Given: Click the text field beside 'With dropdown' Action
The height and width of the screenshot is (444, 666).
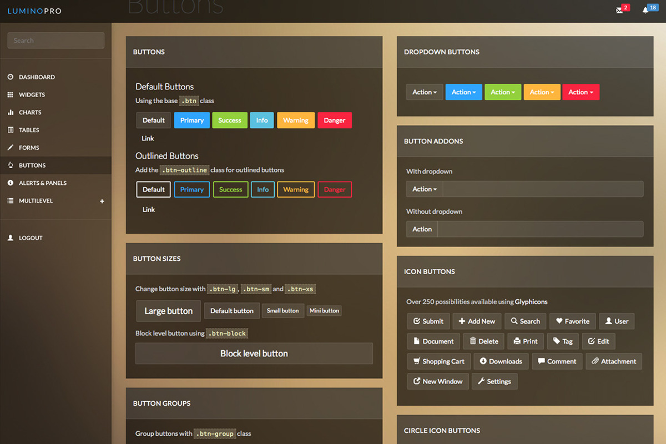Looking at the screenshot, I should 543,189.
